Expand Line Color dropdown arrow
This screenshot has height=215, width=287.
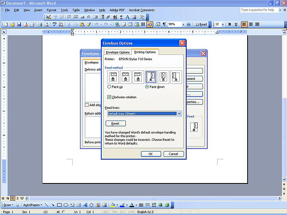tap(127, 205)
